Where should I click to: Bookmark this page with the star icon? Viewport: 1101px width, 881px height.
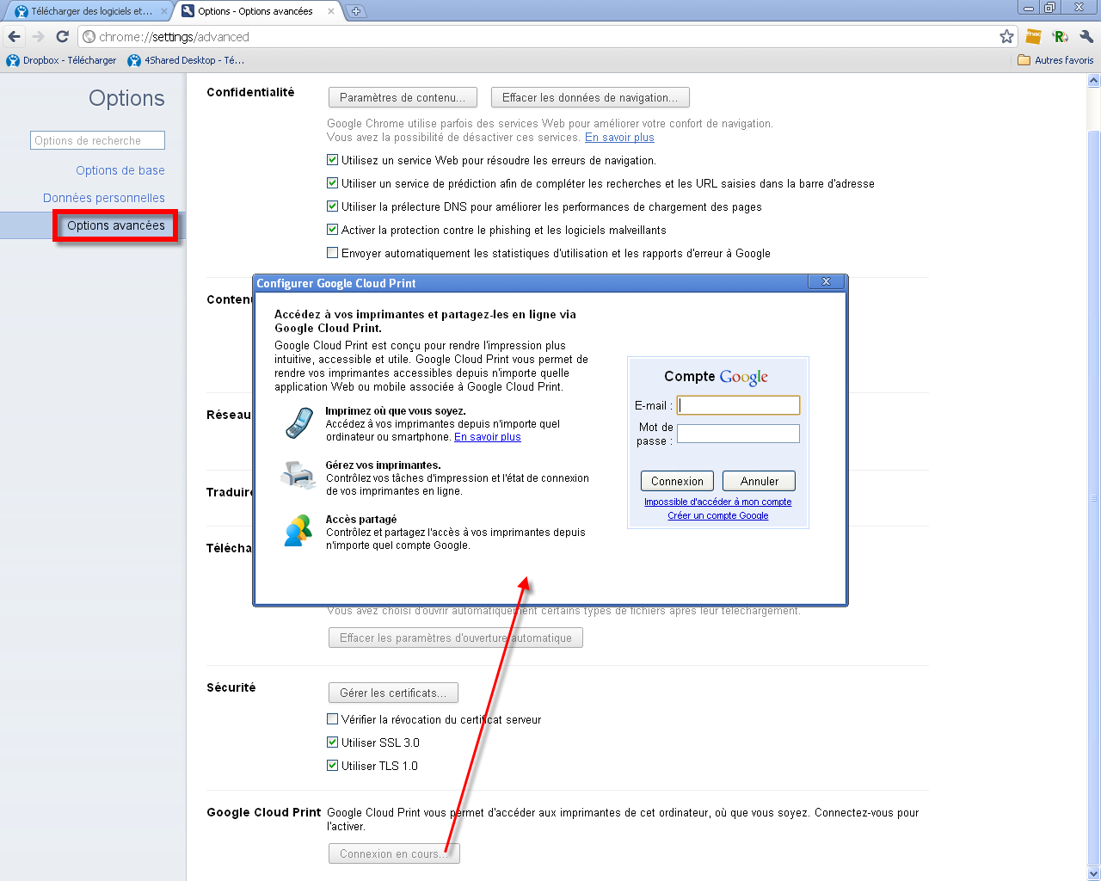1006,36
